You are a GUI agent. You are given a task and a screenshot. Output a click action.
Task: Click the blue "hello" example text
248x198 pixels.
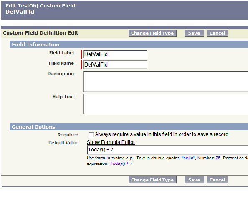tap(188, 158)
